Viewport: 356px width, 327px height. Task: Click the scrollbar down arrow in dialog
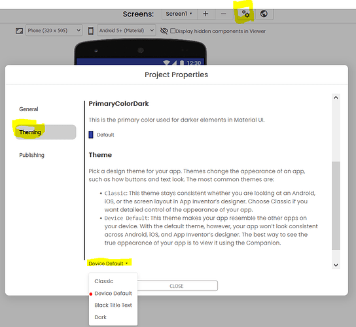(x=336, y=265)
